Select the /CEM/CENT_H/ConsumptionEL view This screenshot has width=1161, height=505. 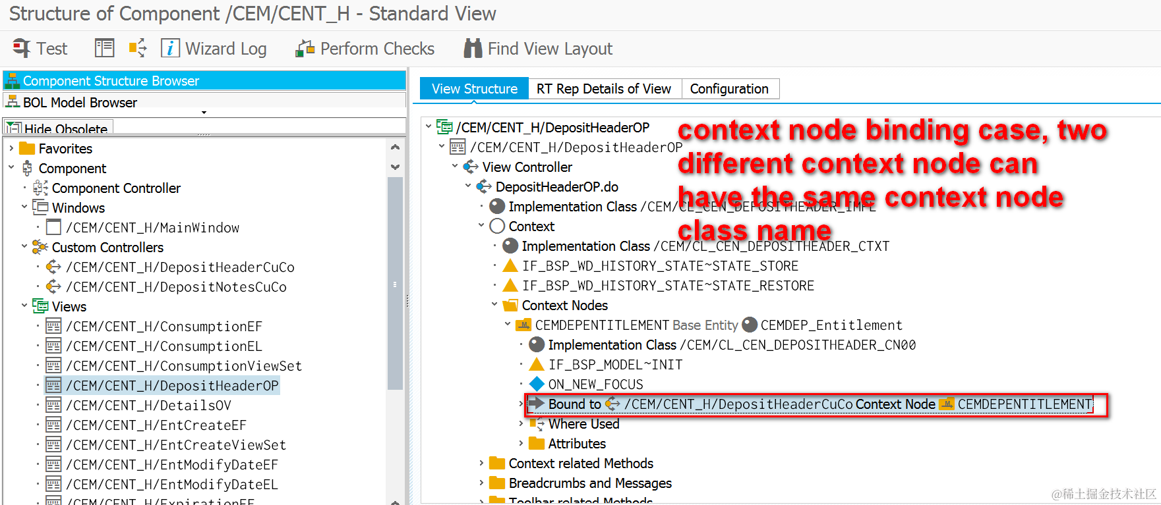(x=164, y=346)
